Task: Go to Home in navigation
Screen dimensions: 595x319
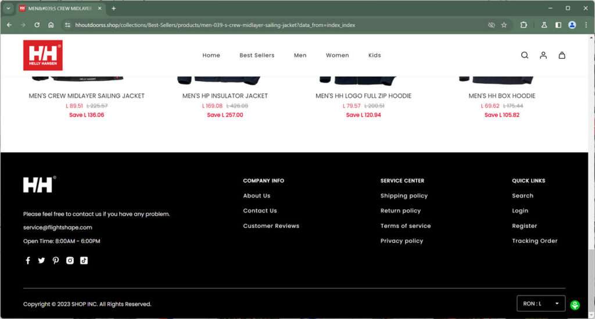Action: (211, 55)
